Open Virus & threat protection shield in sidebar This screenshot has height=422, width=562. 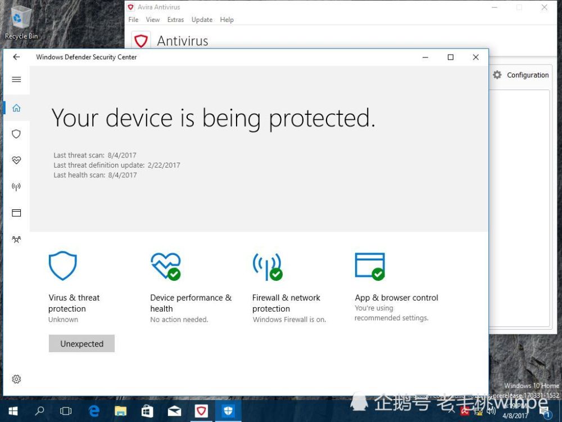(16, 134)
